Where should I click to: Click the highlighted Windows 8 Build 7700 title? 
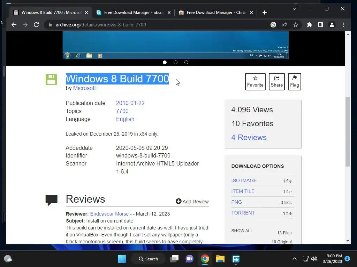(117, 79)
